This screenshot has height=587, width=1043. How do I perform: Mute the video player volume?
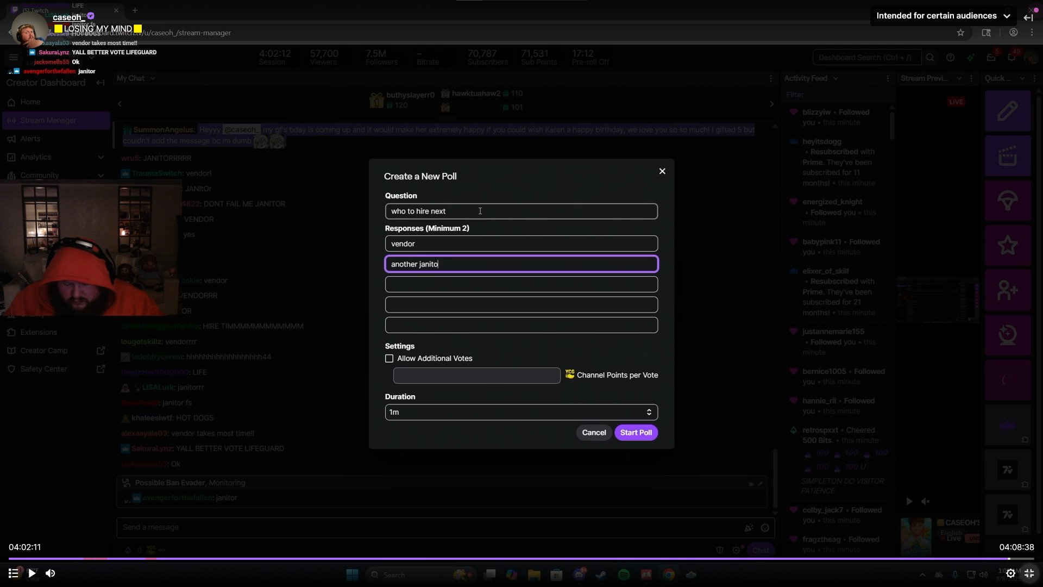(50, 573)
